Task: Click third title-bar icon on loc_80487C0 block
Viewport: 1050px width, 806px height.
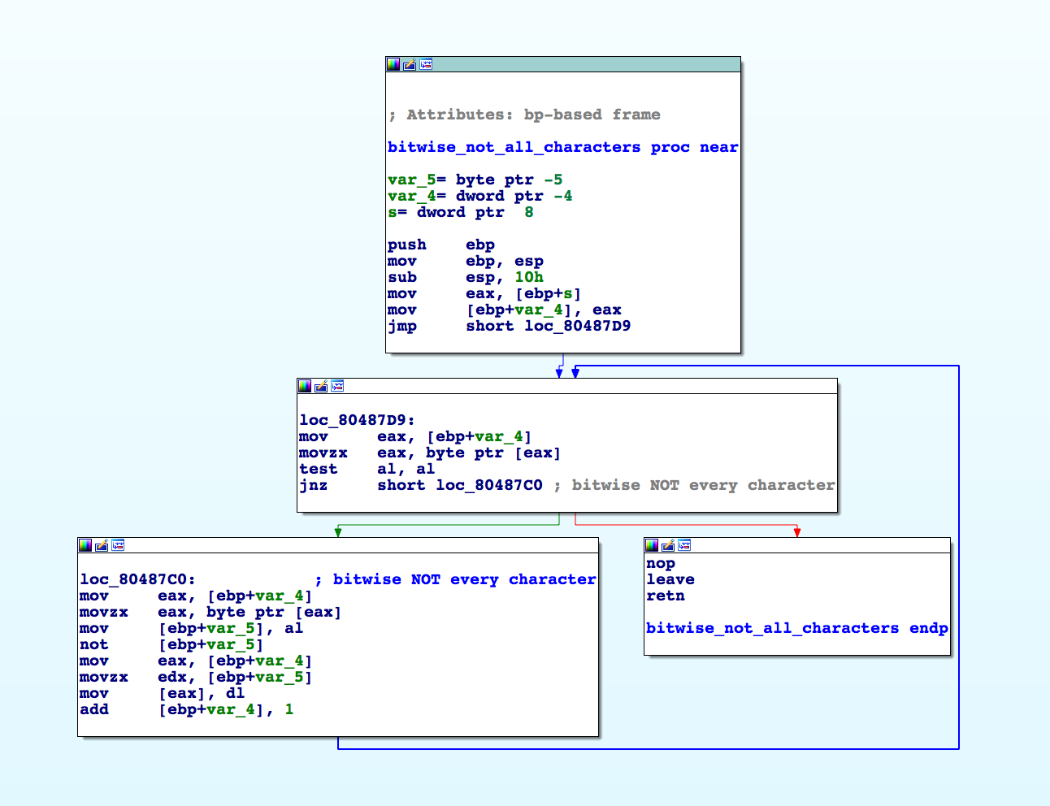Action: point(118,545)
